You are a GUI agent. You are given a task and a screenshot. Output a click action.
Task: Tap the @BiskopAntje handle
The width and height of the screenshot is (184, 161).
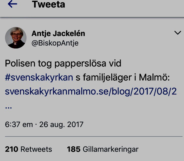(55, 43)
